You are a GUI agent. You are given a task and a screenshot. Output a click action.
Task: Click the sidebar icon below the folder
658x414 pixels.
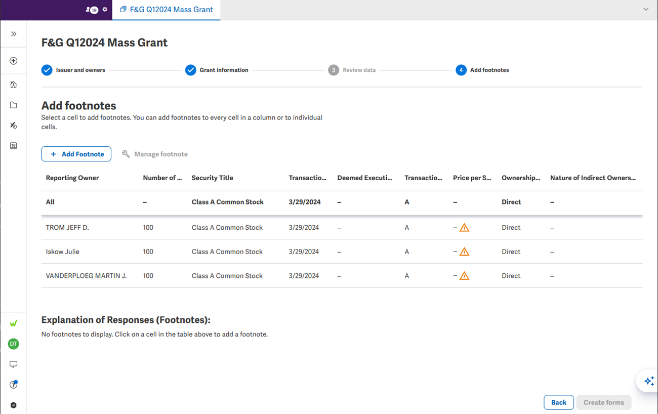tap(14, 125)
